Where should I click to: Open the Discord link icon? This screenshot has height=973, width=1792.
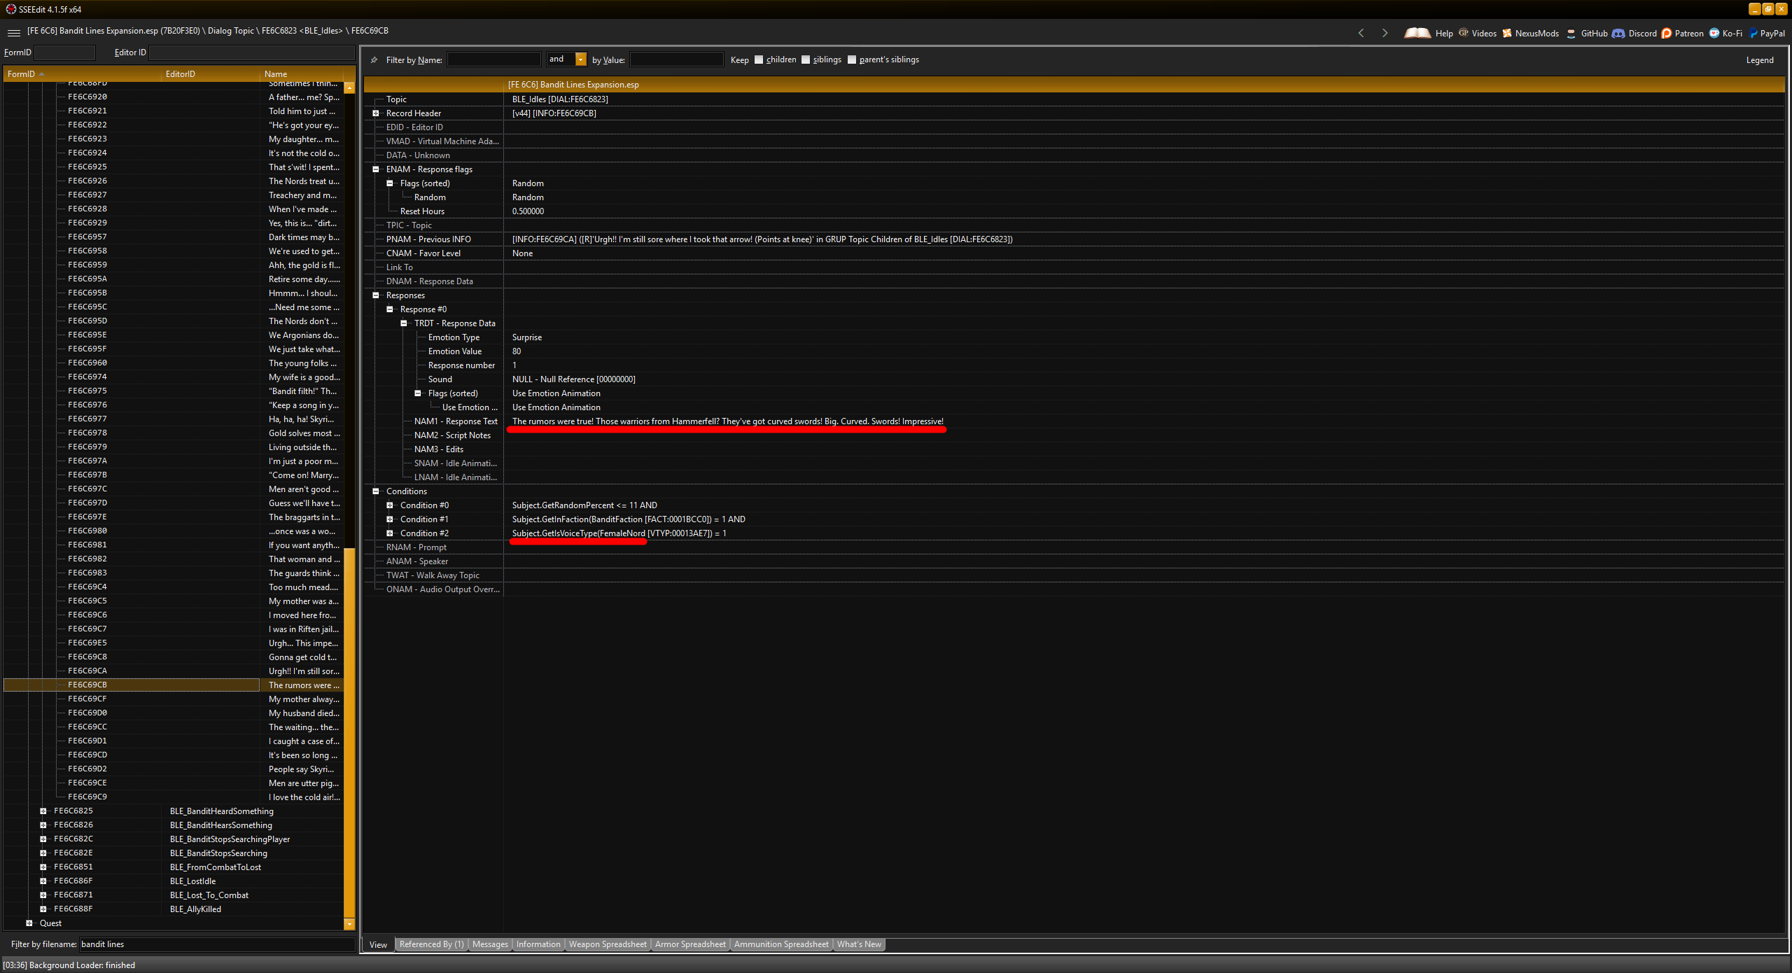point(1618,33)
